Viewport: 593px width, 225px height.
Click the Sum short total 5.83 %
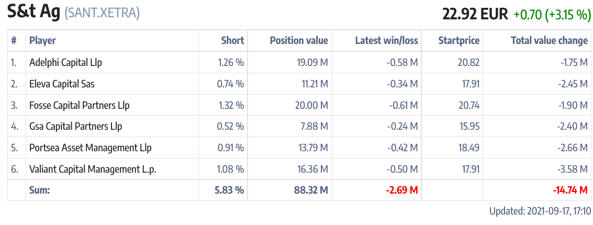pos(229,190)
